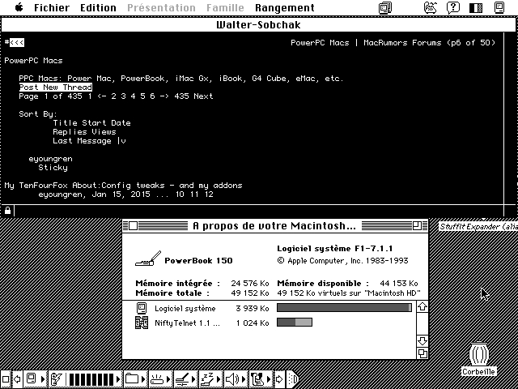Screen dimensions: 518x389
Task: Click the "Logiciel système F1-7.1.1" text
Action: (x=334, y=249)
